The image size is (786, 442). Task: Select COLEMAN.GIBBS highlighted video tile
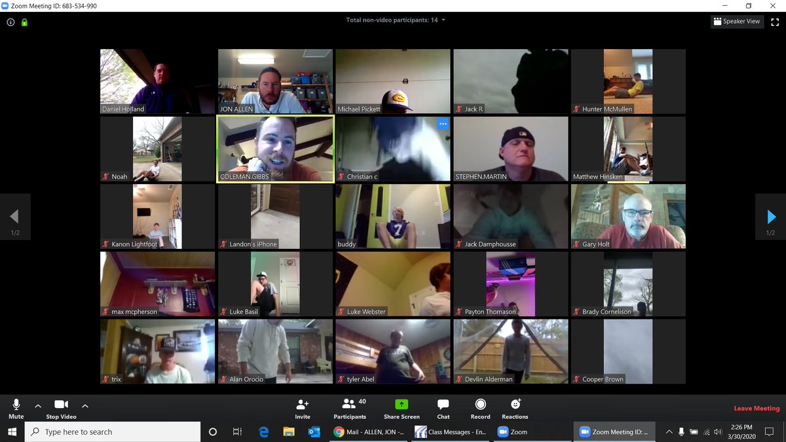(275, 149)
